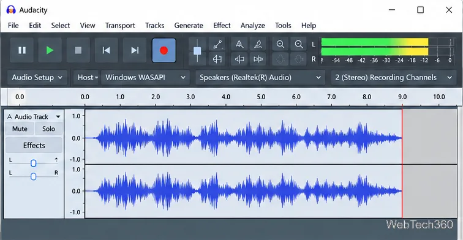Image resolution: width=463 pixels, height=240 pixels.
Task: Click the upper channel's 1.0 vertical scale label
Action: click(76, 116)
